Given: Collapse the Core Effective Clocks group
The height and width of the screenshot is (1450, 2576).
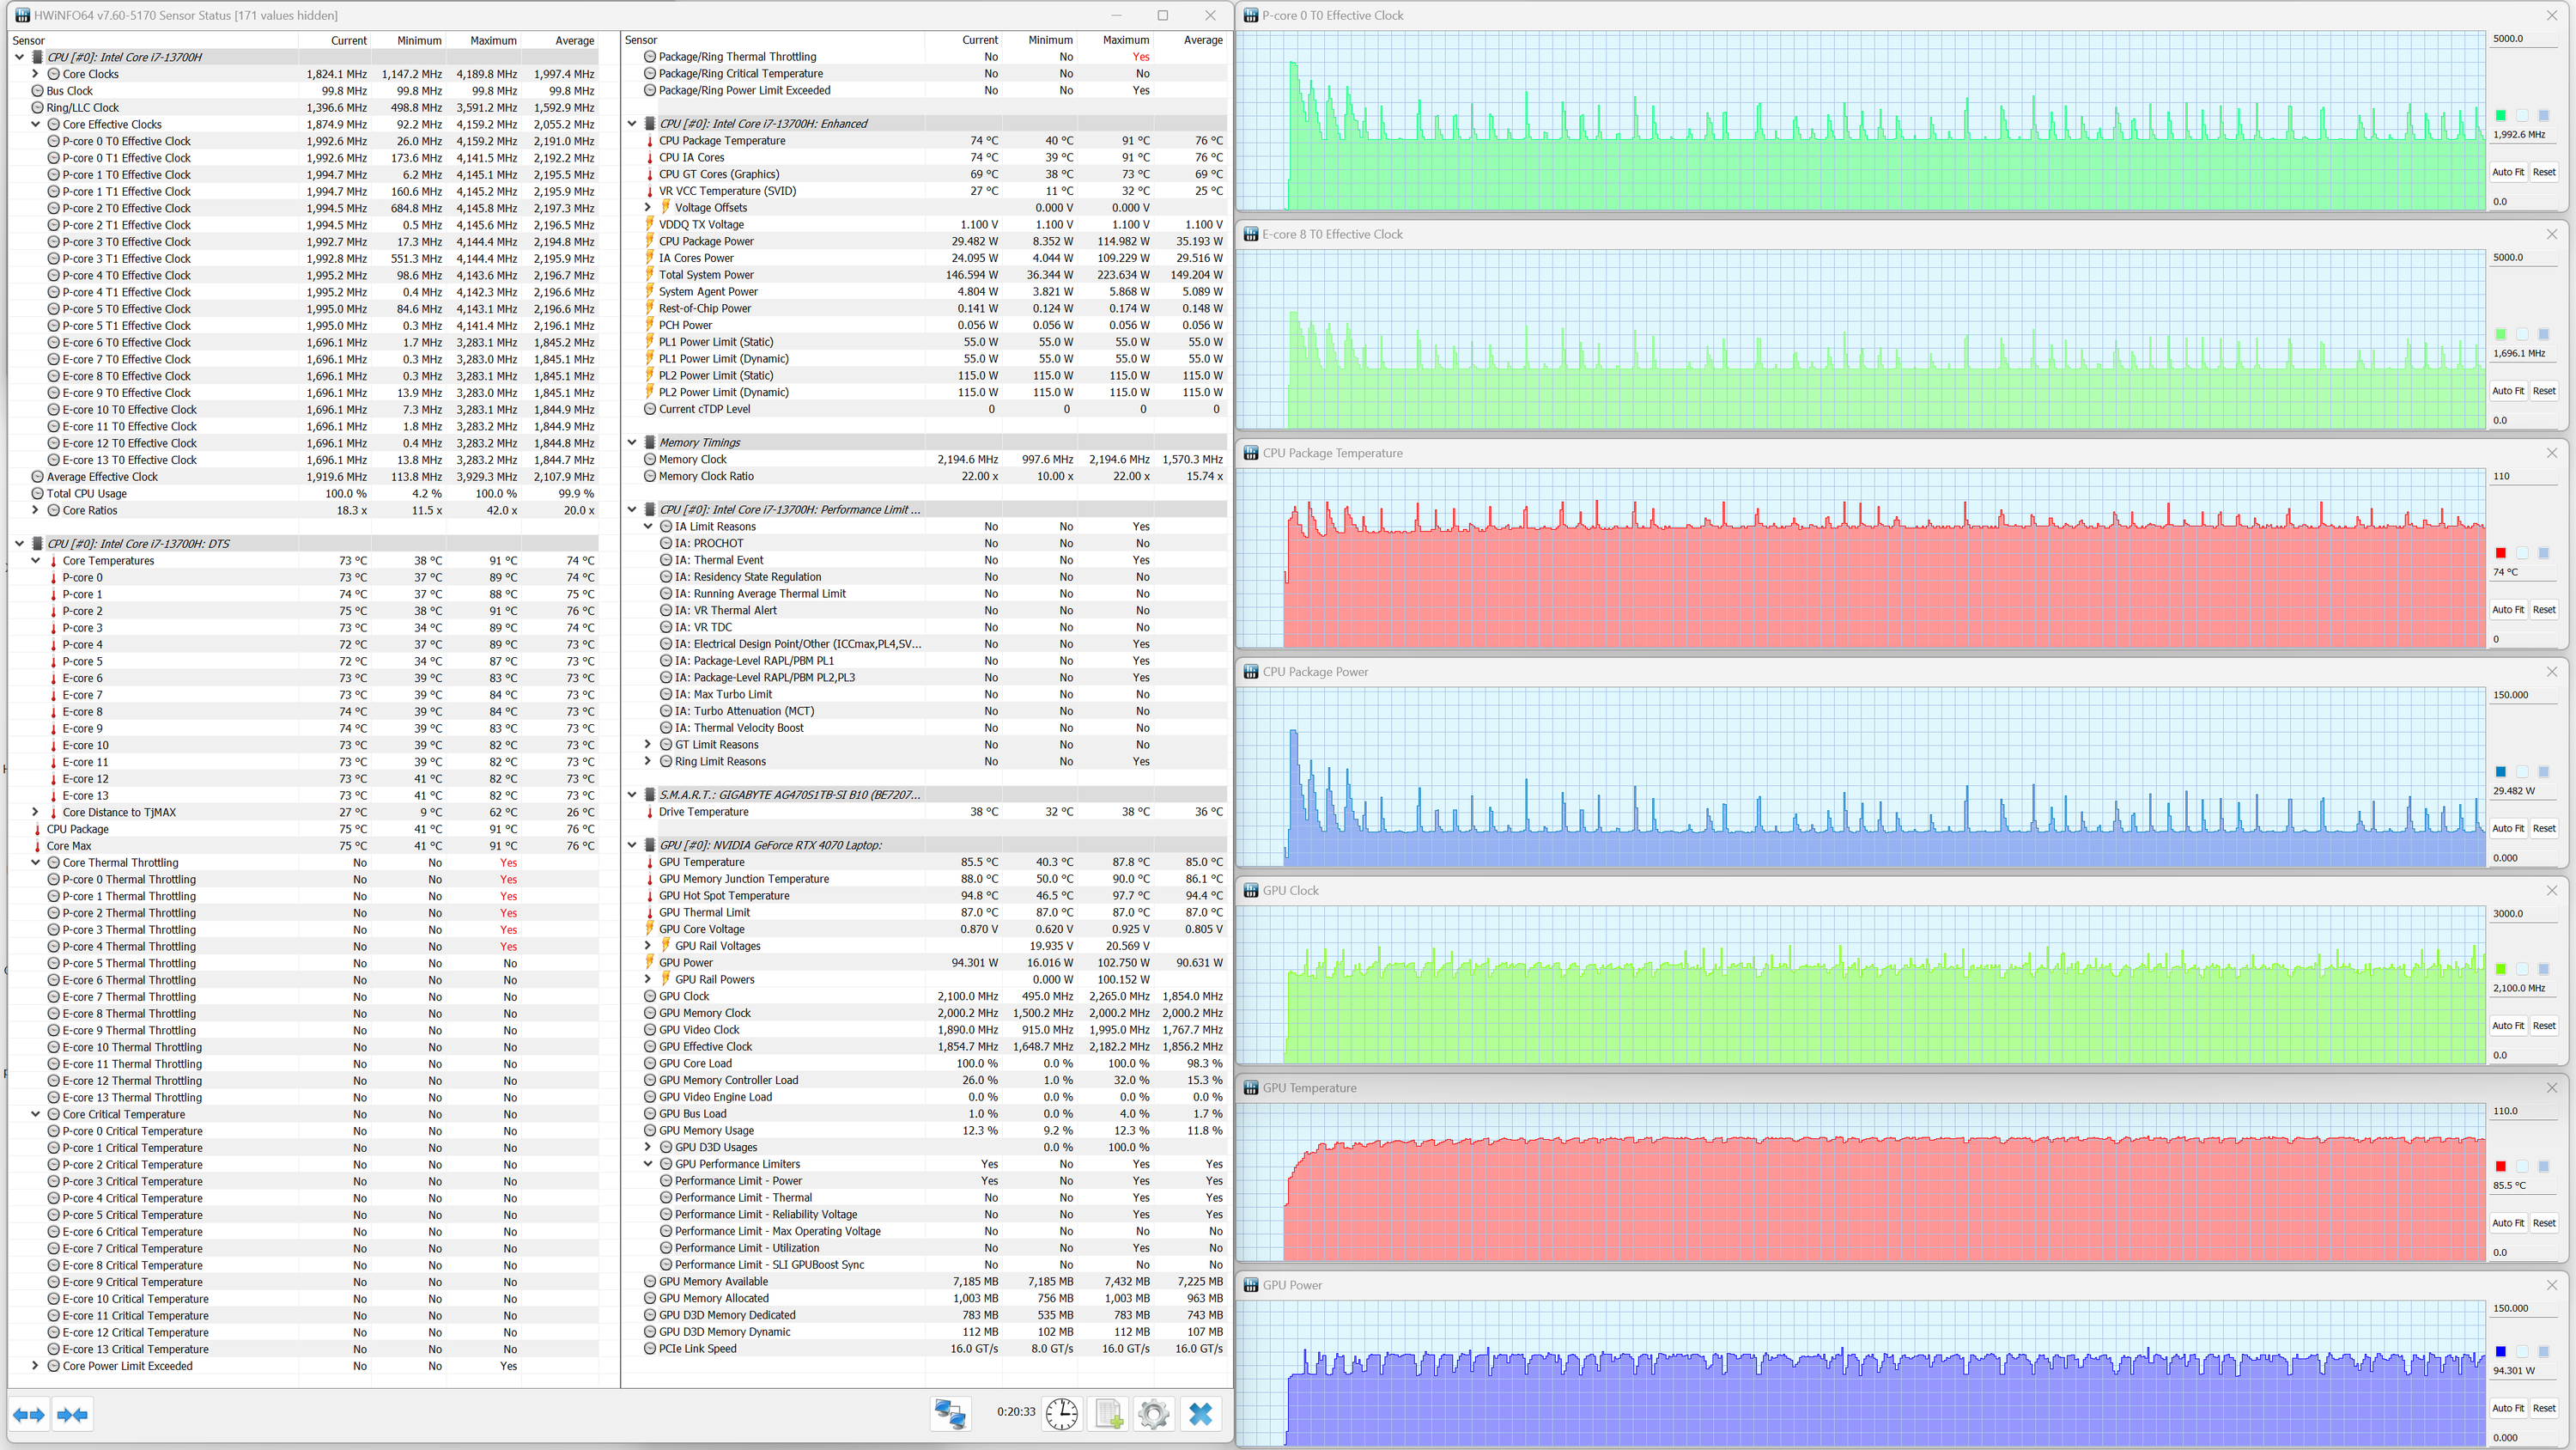Looking at the screenshot, I should click(36, 124).
